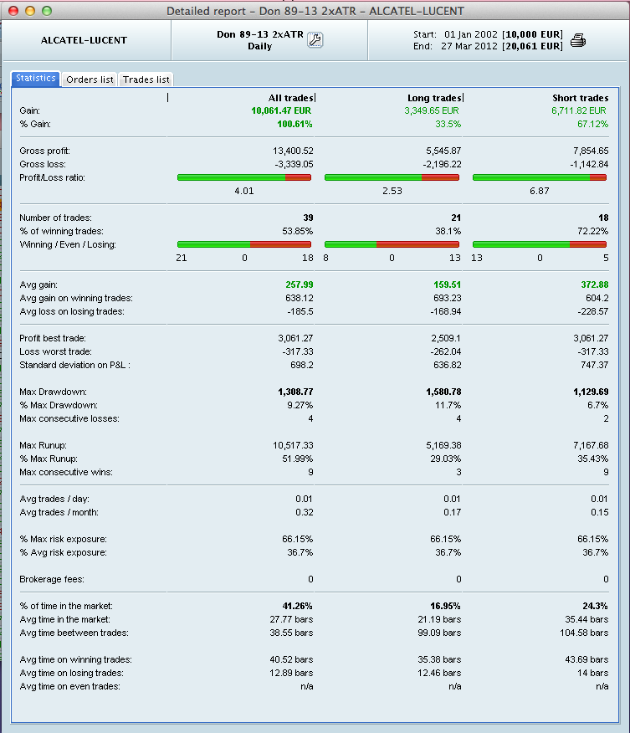Click the Don 89-13 2xATR strategy name

point(260,34)
